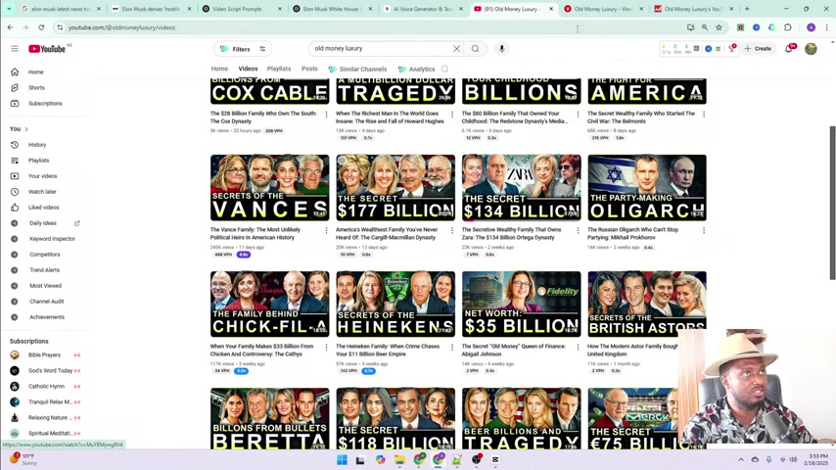836x470 pixels.
Task: Click the Heineken Family video title
Action: click(388, 350)
